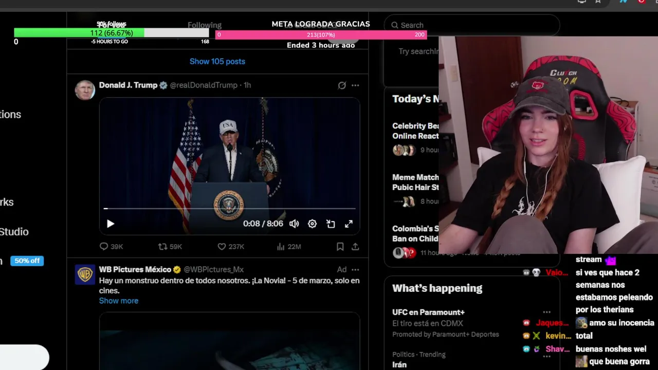Open WB Pictures México profile avatar
The image size is (658, 370).
click(x=85, y=274)
